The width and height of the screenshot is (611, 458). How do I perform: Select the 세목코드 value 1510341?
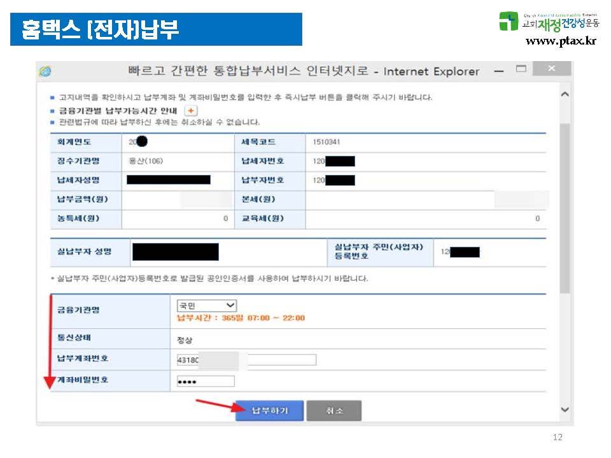point(327,142)
